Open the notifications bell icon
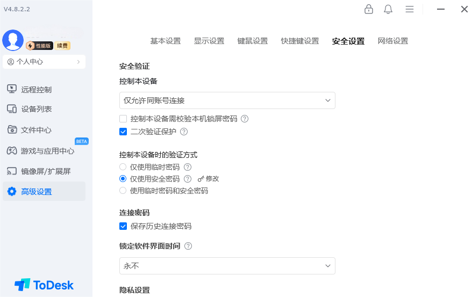472x297 pixels. click(388, 9)
